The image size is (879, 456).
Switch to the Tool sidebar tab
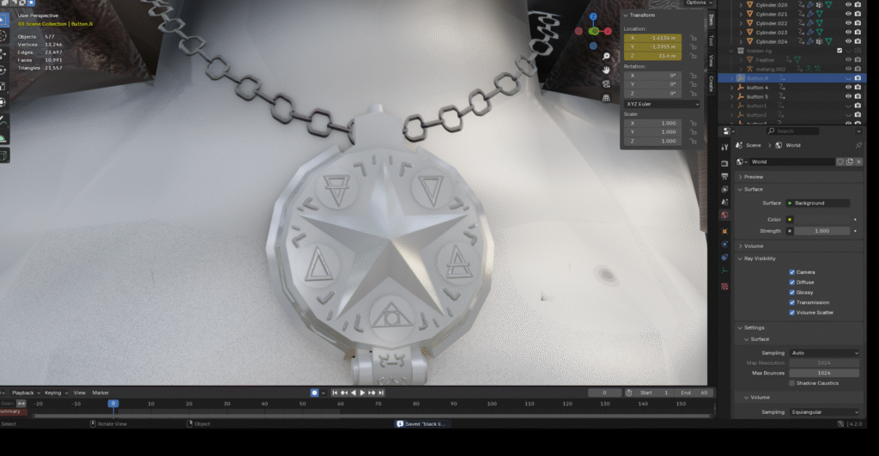(711, 40)
